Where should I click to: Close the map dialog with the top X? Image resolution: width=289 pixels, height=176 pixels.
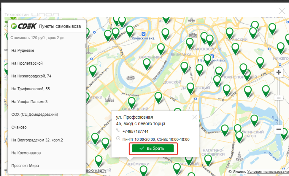[x=282, y=11]
